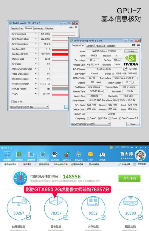Click VDDC sensor graph bar

(x=60, y=94)
